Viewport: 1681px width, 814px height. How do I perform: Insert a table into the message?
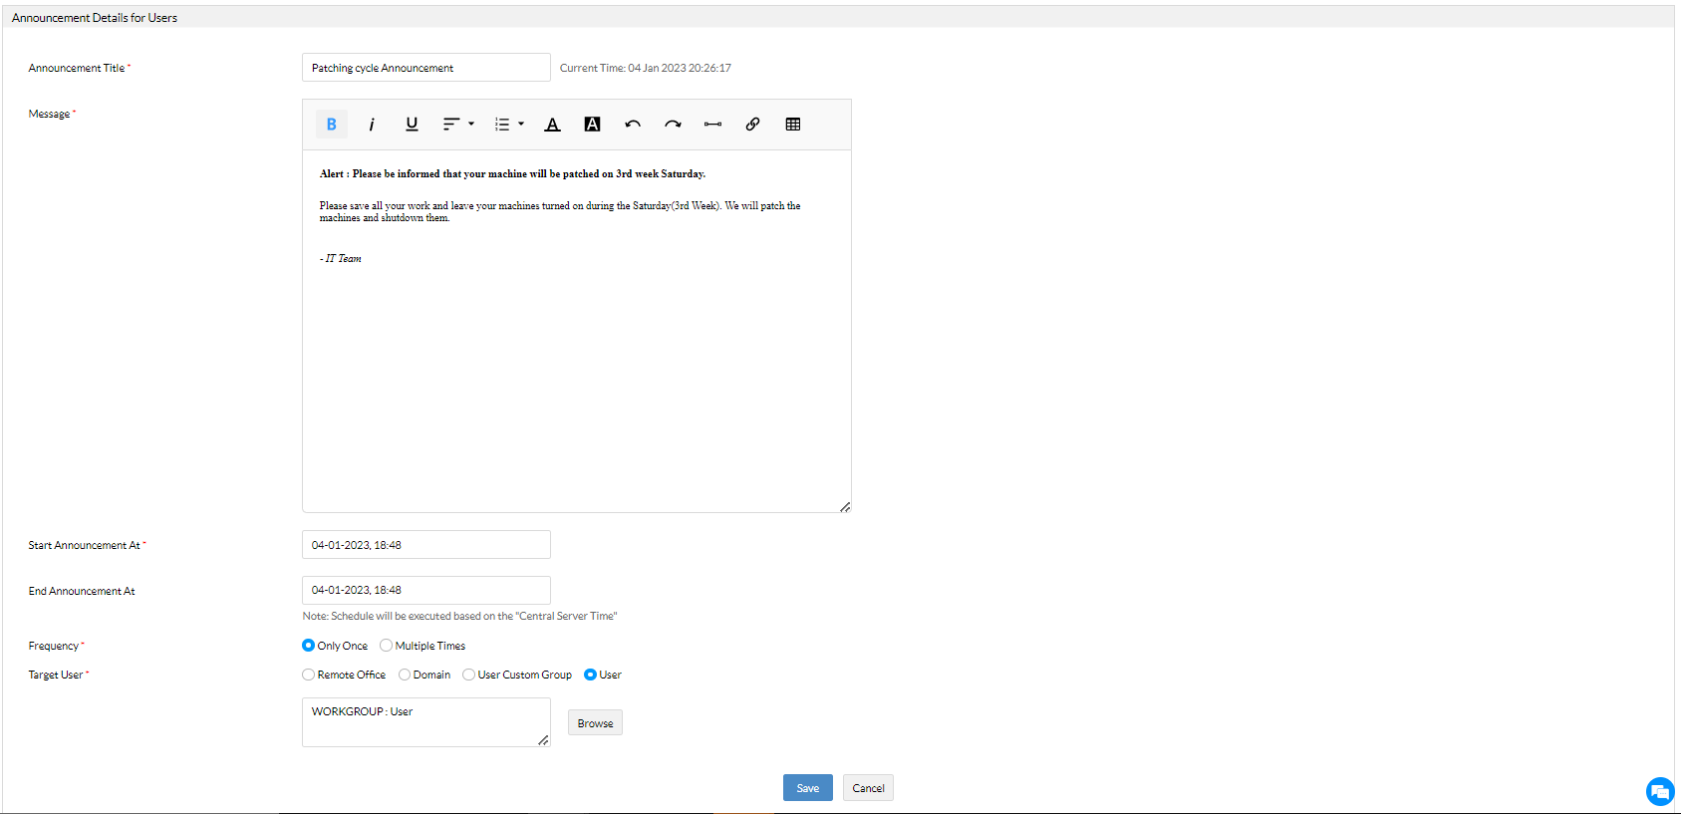793,125
